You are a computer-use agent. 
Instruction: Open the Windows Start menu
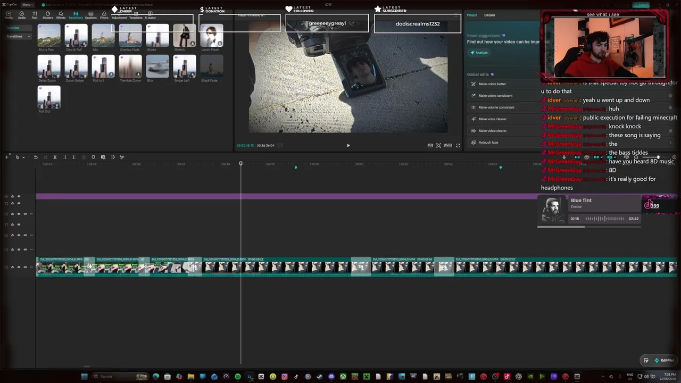click(x=84, y=377)
